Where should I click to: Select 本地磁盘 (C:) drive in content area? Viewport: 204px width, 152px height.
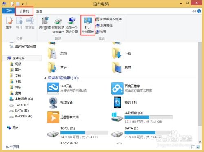pos(142,117)
